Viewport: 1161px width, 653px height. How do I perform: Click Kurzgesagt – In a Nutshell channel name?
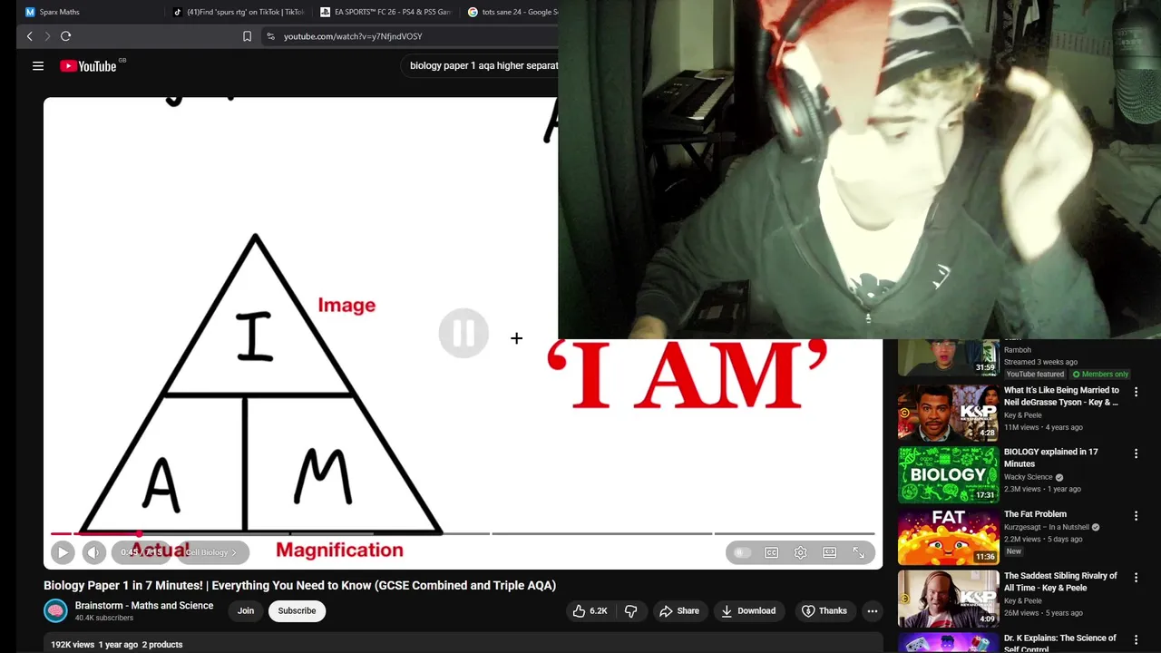pos(1047,527)
